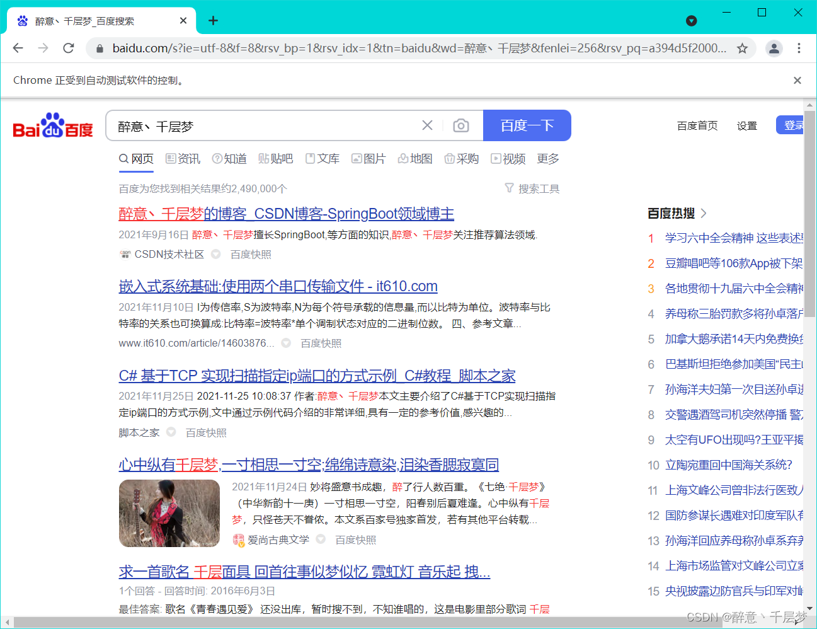Switch to 视频 tab
This screenshot has height=629, width=817.
coord(508,159)
